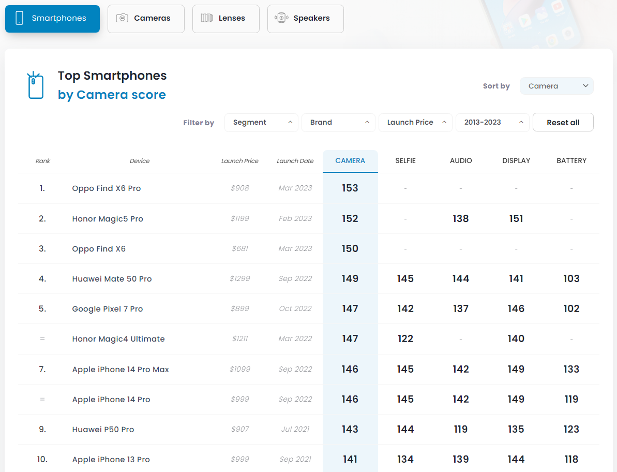Click the camera icon in Cameras tab

pyautogui.click(x=122, y=18)
